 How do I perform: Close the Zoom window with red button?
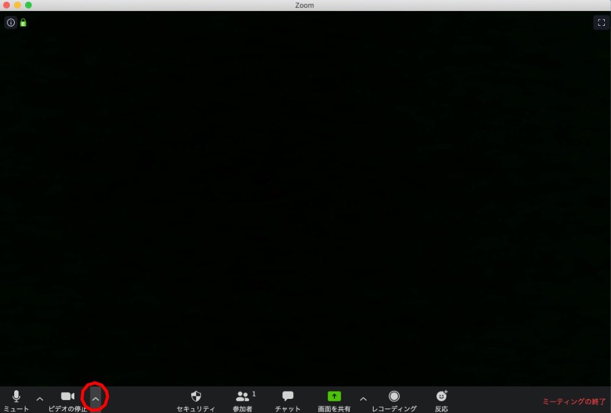[6, 5]
